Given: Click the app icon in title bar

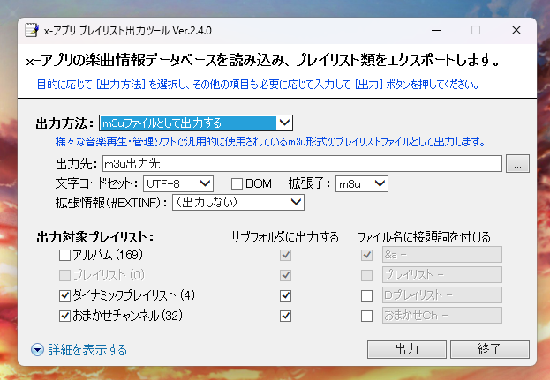Looking at the screenshot, I should click(x=31, y=30).
